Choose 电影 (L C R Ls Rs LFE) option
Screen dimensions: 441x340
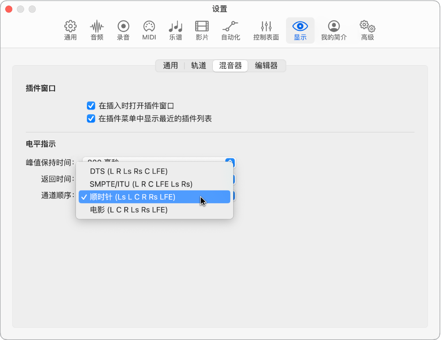pos(154,210)
